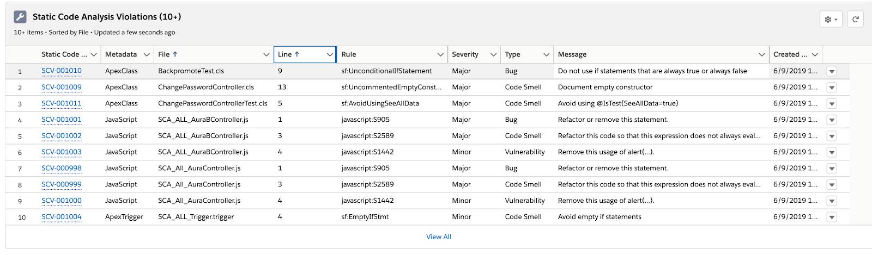The height and width of the screenshot is (255, 872).
Task: Open the File column dropdown arrow
Action: click(266, 54)
